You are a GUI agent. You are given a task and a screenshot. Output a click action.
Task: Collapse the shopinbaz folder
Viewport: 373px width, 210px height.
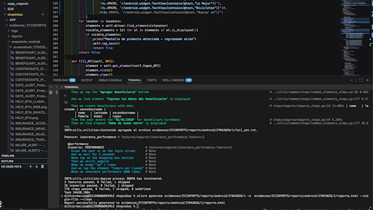[x=5, y=14]
